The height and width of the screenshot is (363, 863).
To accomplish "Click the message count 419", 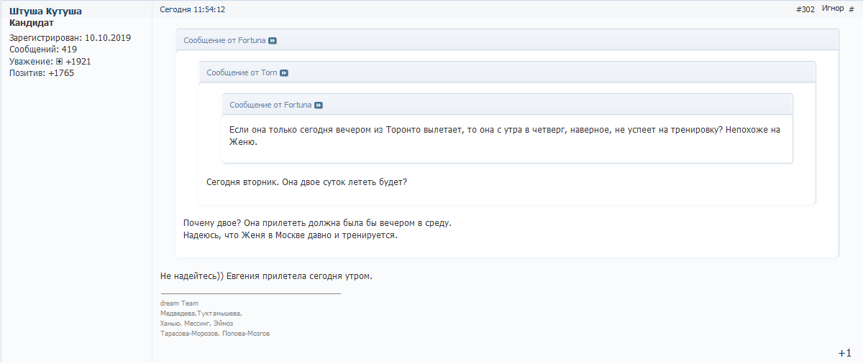I will point(69,49).
